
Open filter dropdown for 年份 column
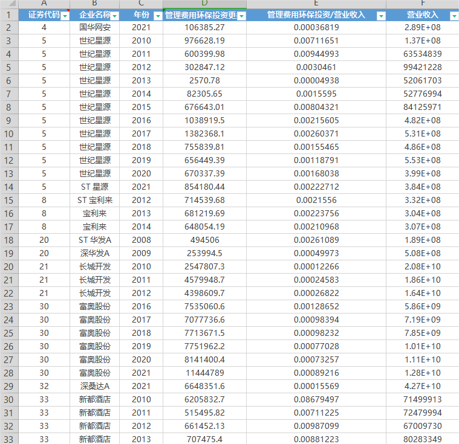(x=158, y=16)
